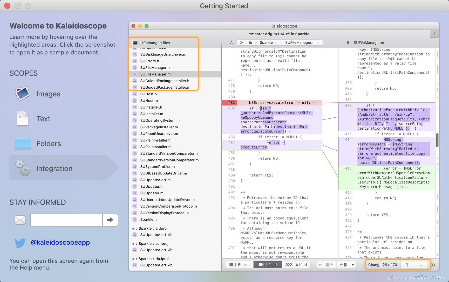
Task: Click file icon beside SUSystemProfiler.m
Action: point(135,167)
